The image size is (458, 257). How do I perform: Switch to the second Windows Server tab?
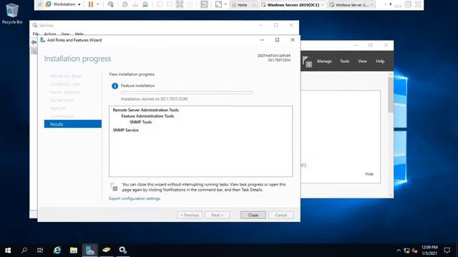351,5
